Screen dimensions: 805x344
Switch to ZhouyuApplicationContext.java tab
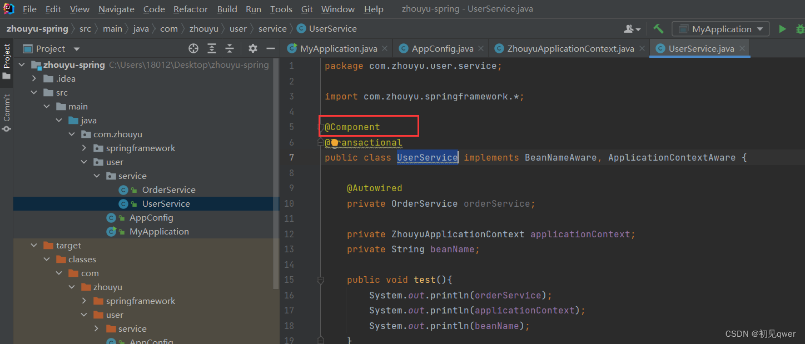pos(570,48)
